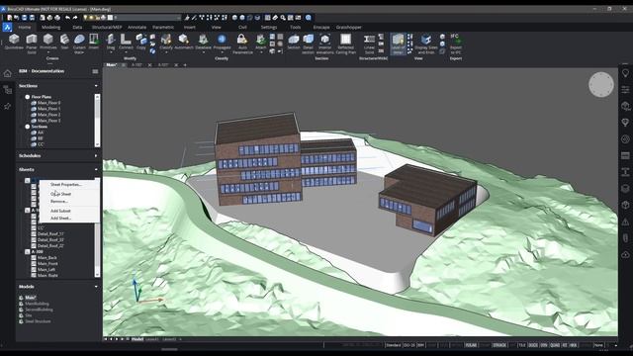The image size is (633, 356).
Task: Select the Reflected Ceiling Plan tool
Action: (346, 44)
